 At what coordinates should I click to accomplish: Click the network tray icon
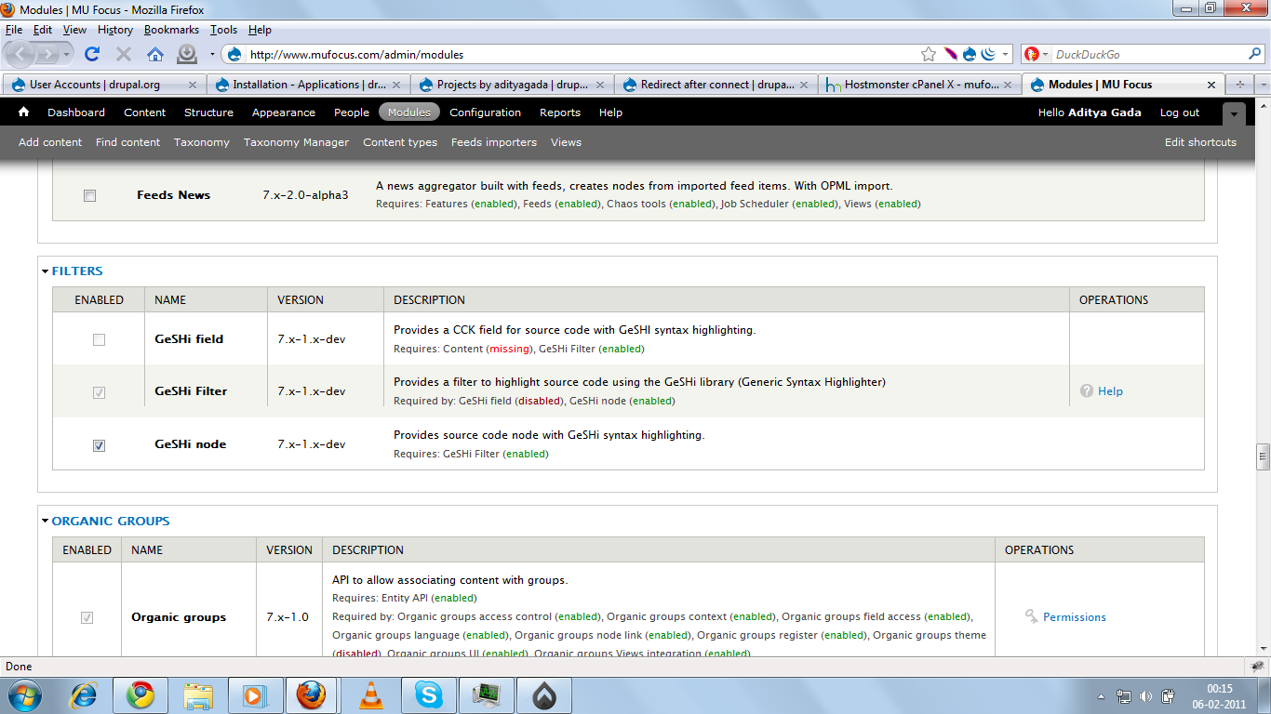[1124, 696]
